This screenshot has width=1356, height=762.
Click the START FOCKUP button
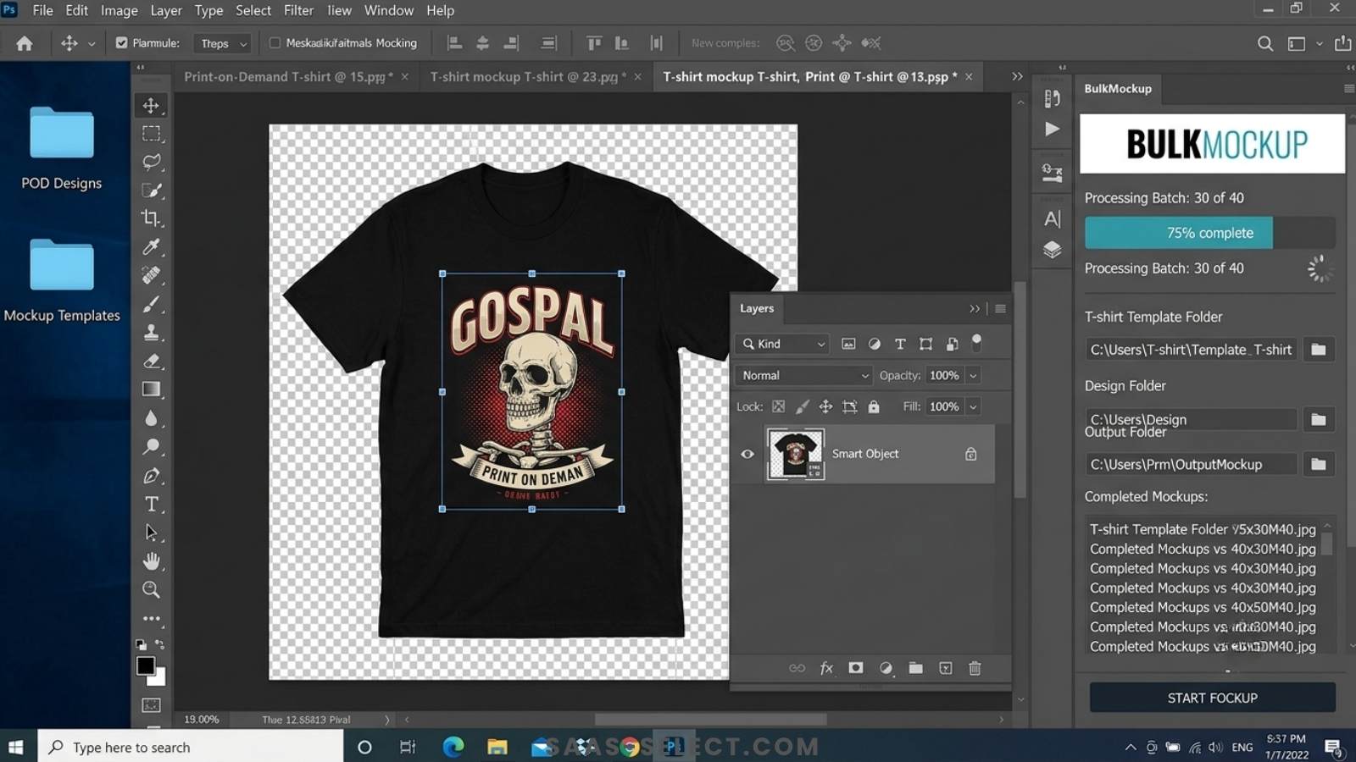(1212, 698)
